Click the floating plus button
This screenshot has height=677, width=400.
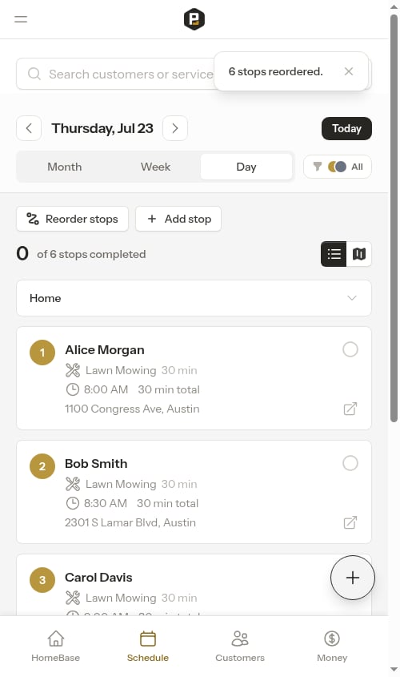click(353, 578)
